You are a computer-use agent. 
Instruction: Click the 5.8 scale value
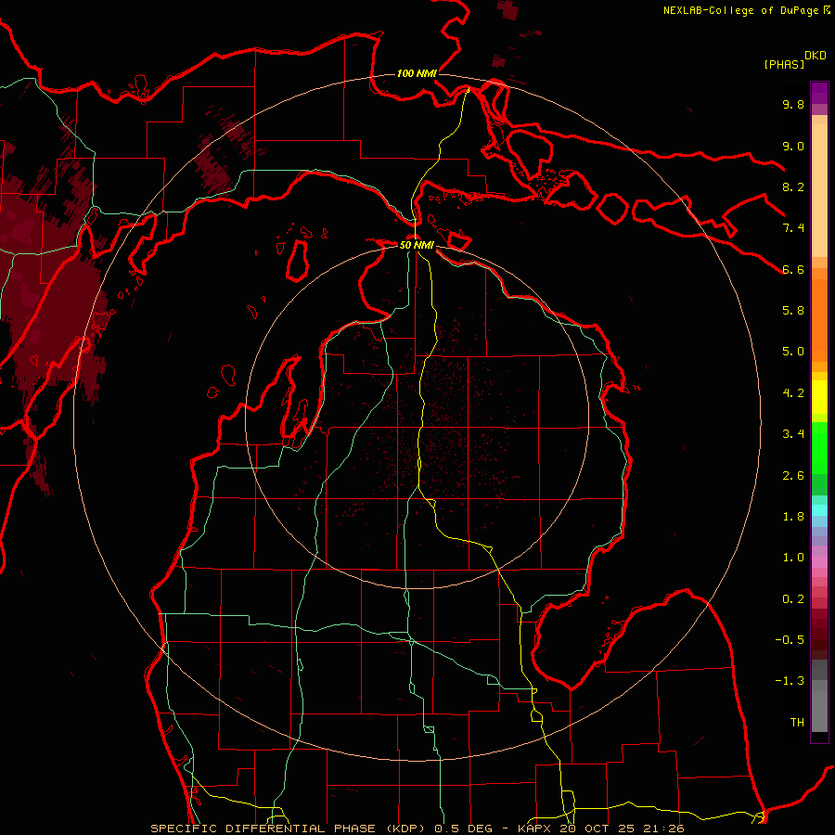coord(793,311)
